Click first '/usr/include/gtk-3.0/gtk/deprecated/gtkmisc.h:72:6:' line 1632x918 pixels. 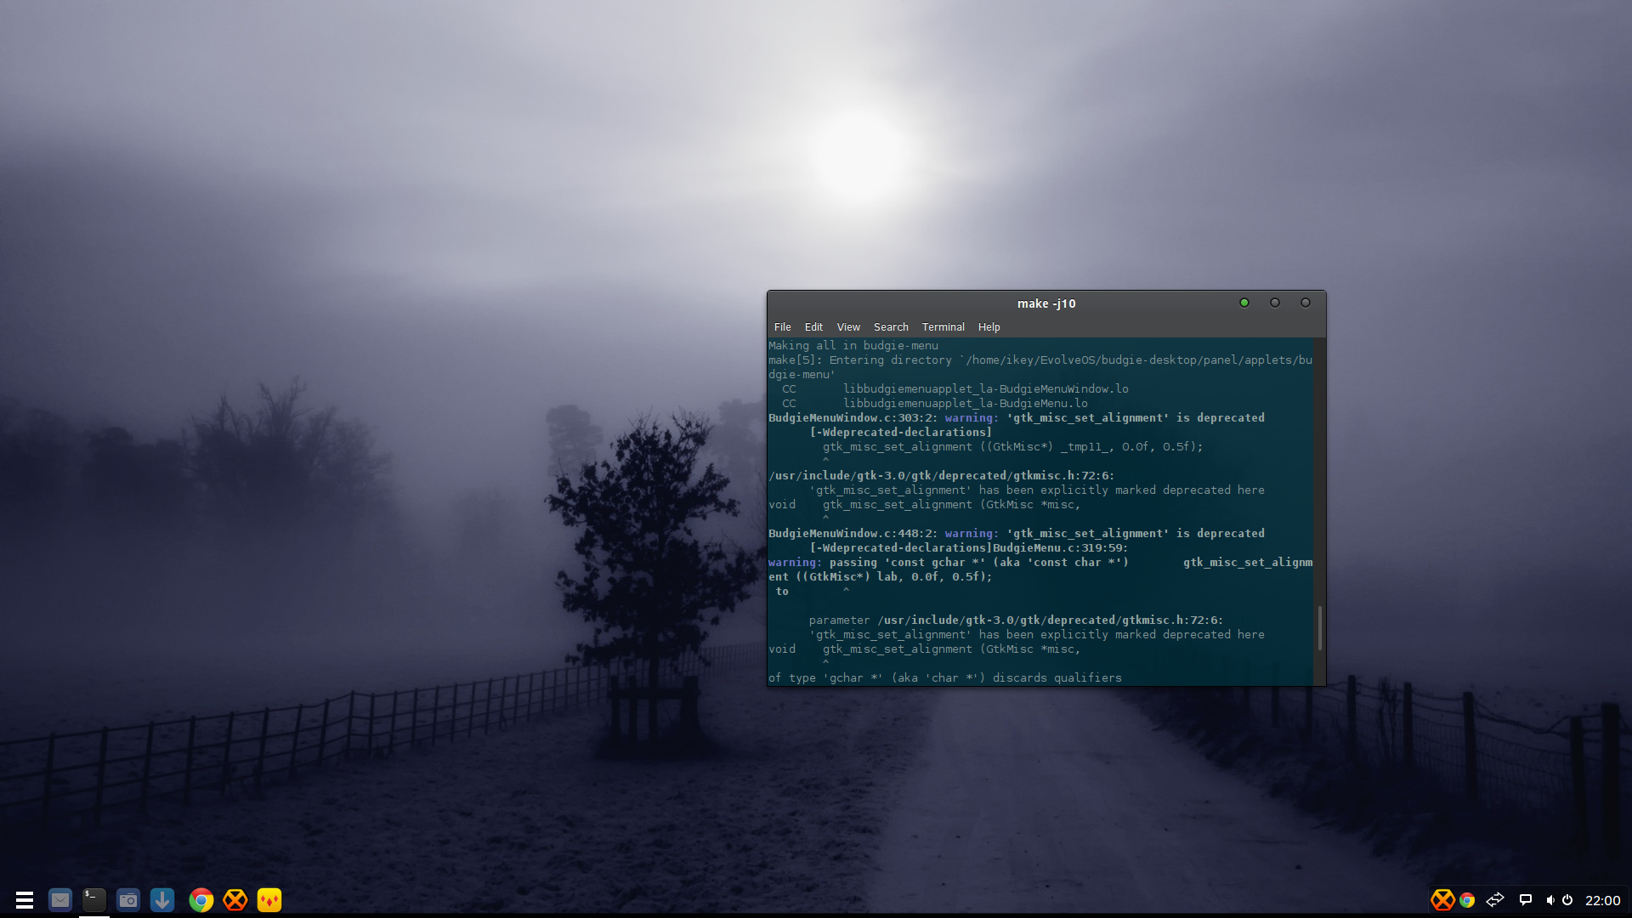[x=942, y=475]
